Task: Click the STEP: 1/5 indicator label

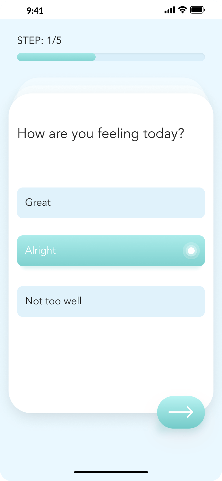Action: [x=39, y=40]
